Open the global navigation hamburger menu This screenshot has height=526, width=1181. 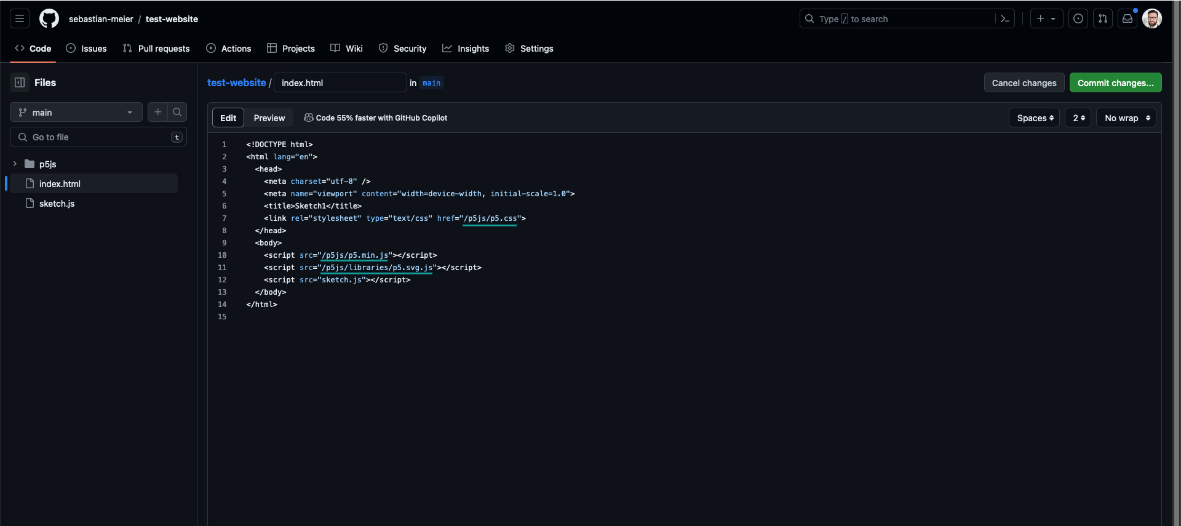(x=20, y=18)
